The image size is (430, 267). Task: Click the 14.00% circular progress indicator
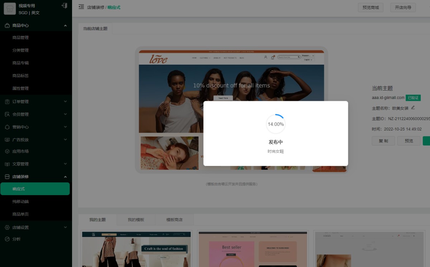point(276,124)
